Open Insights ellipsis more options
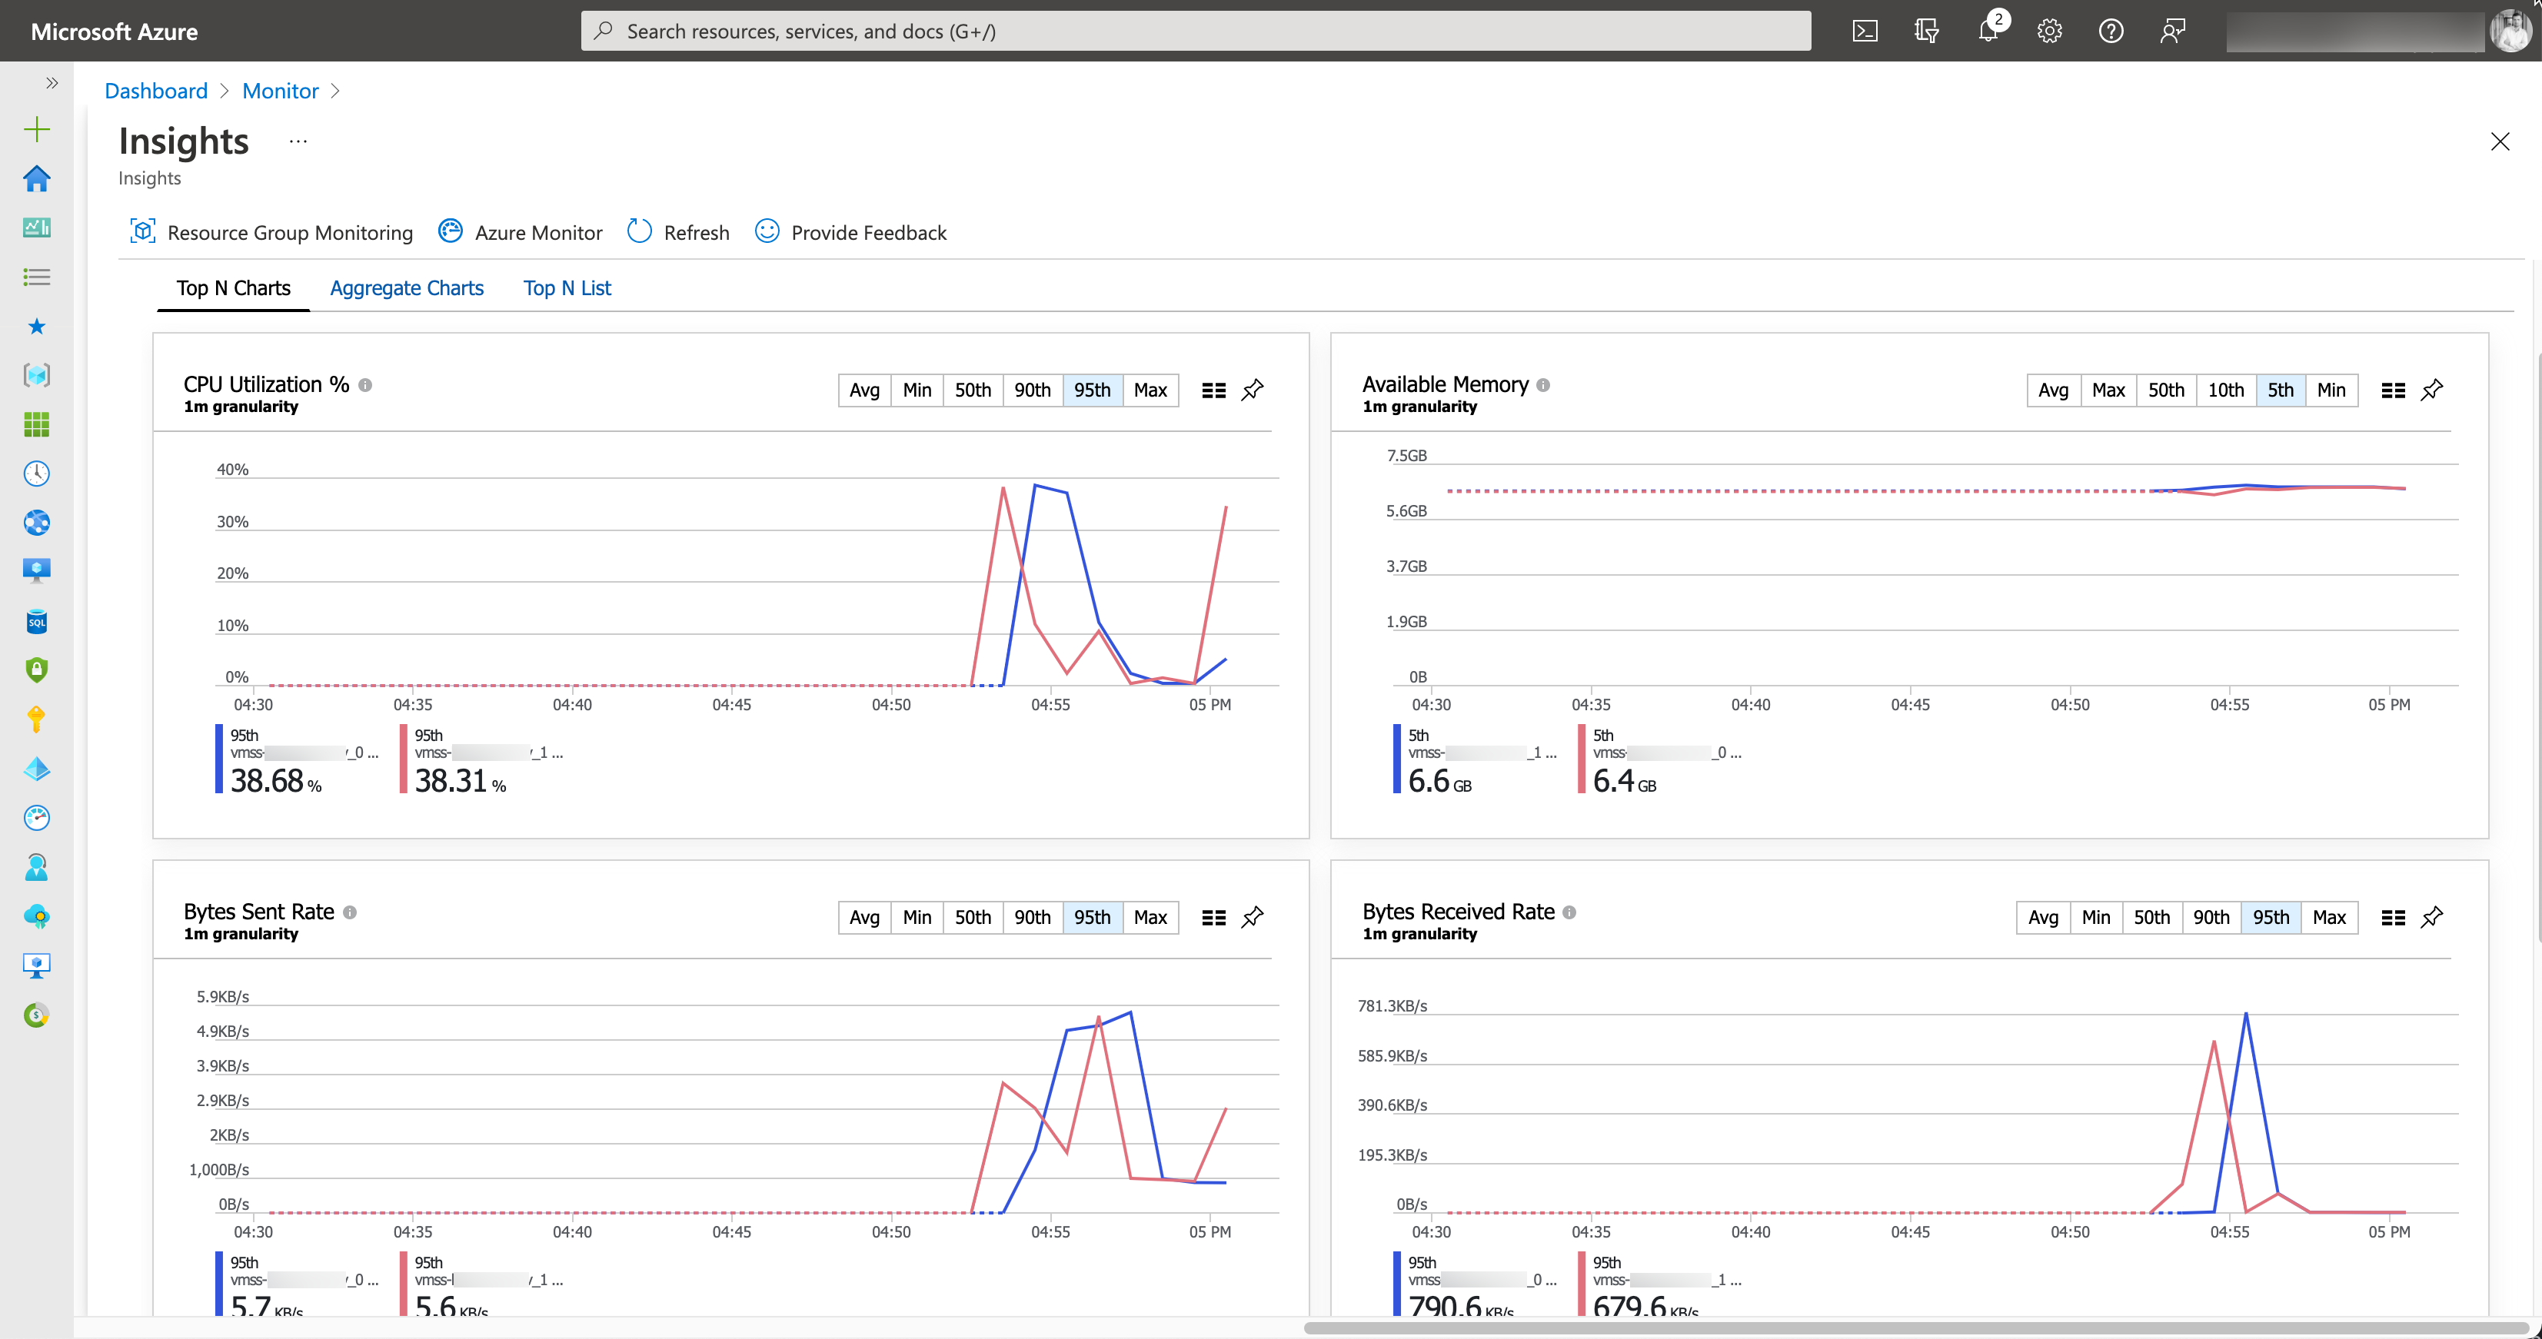This screenshot has width=2542, height=1339. click(x=298, y=141)
